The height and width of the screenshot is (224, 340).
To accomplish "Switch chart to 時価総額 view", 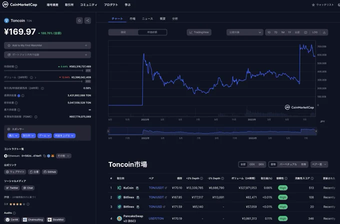I will point(152,32).
